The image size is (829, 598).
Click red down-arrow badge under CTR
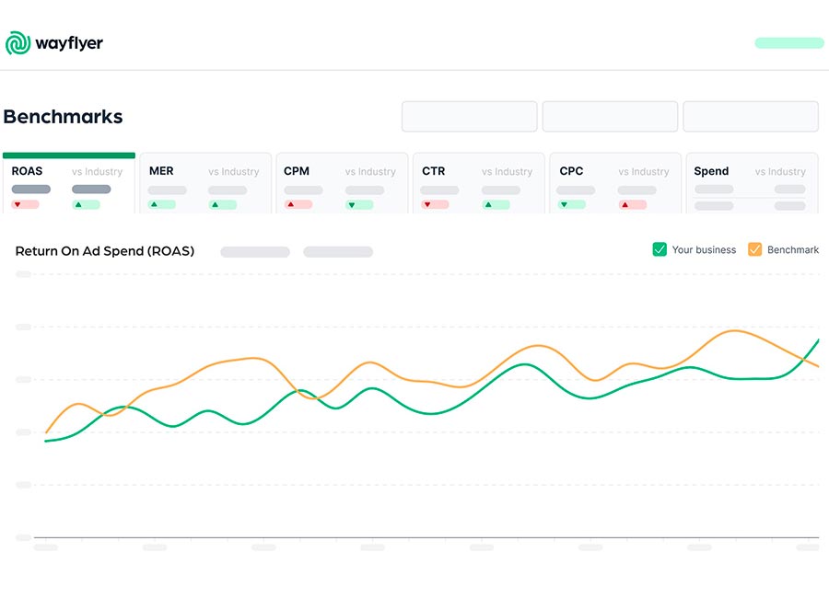(x=435, y=204)
